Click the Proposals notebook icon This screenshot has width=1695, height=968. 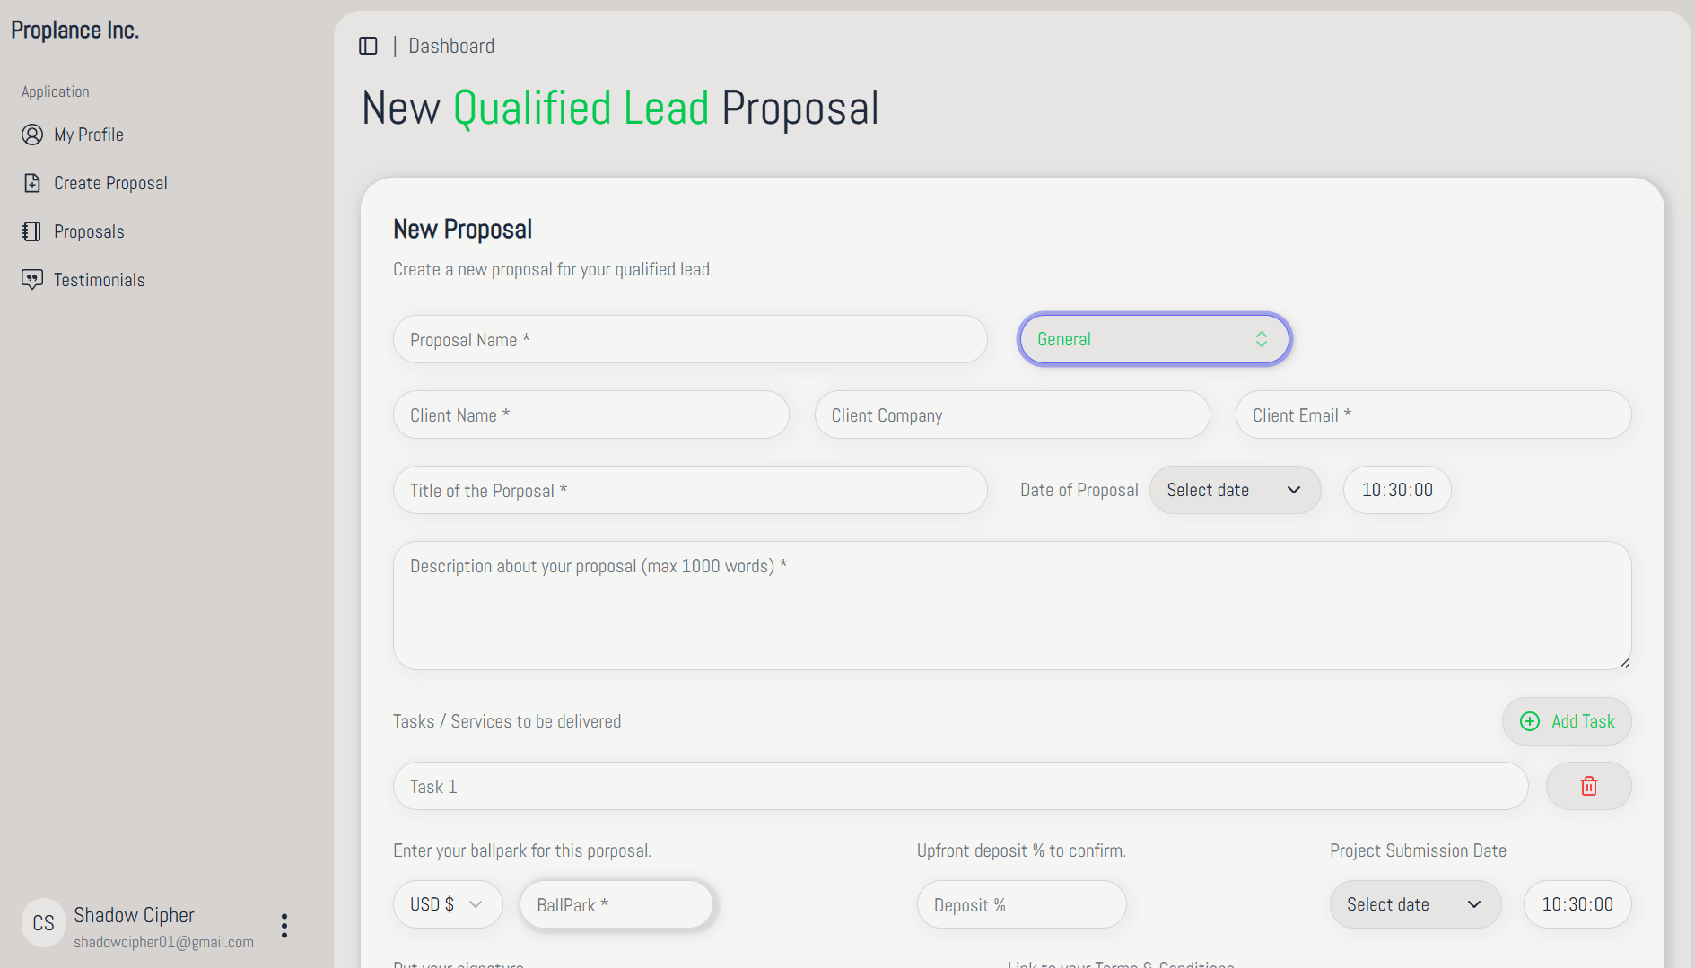click(x=32, y=231)
